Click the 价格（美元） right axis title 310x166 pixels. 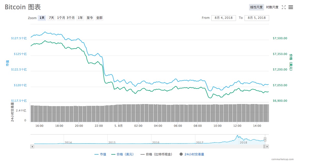pos(291,62)
